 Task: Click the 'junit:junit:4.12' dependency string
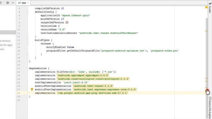click(76, 82)
